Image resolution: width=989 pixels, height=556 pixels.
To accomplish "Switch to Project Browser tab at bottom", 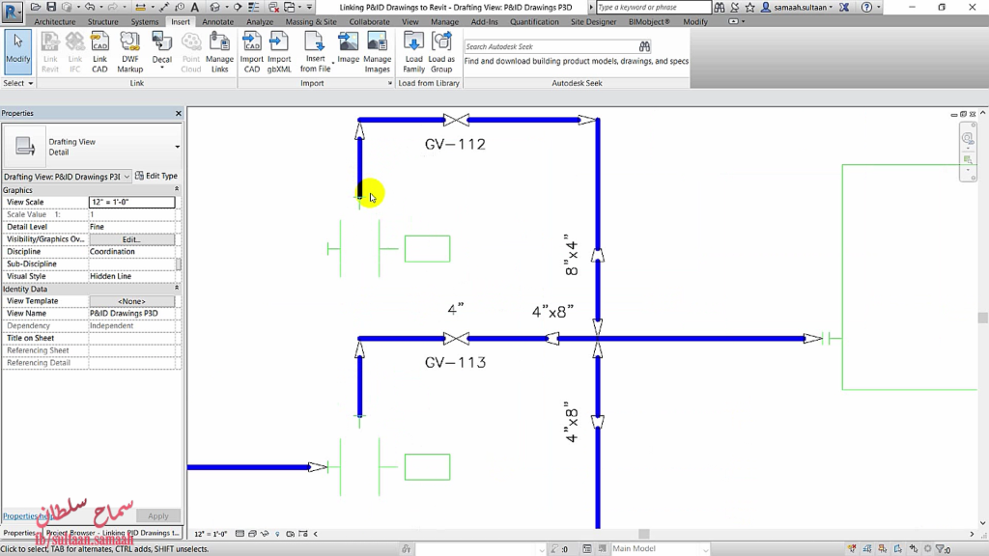I will (x=113, y=533).
